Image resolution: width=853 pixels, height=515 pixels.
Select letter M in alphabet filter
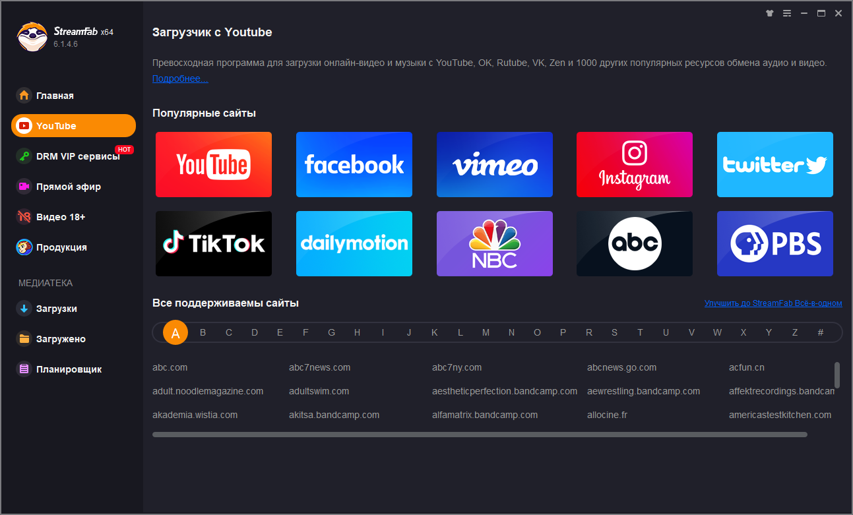(x=486, y=332)
